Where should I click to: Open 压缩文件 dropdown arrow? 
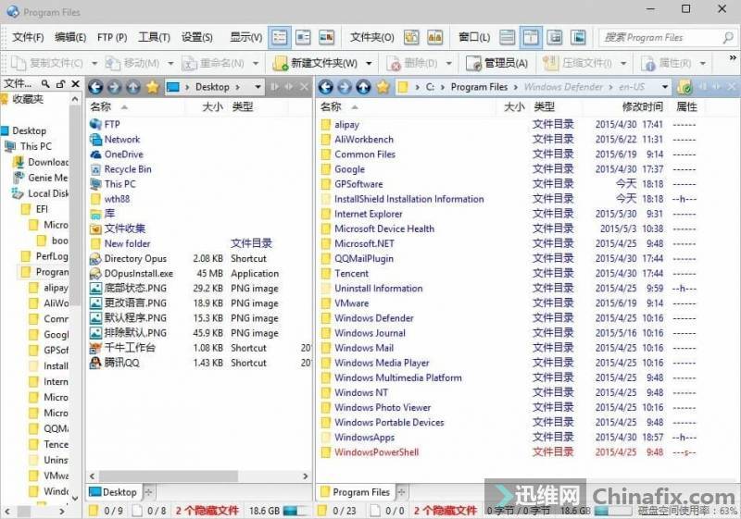tap(623, 63)
